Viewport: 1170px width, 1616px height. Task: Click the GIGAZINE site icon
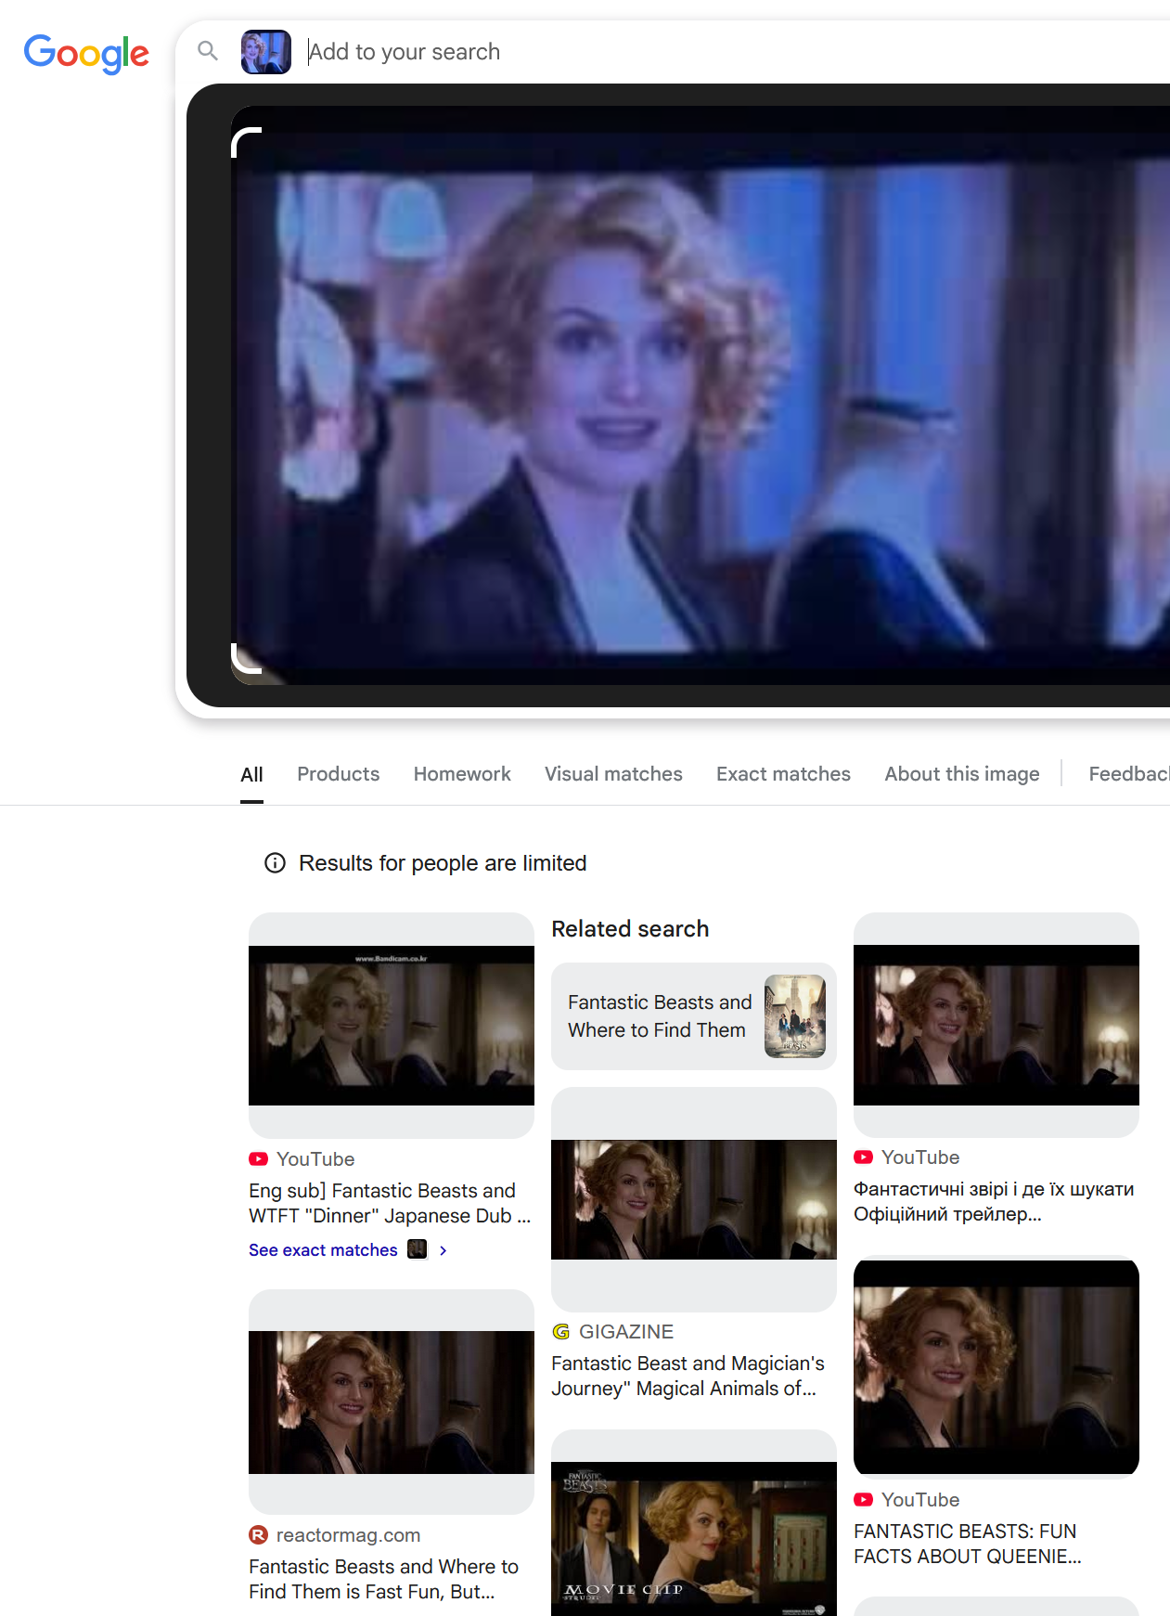[561, 1332]
